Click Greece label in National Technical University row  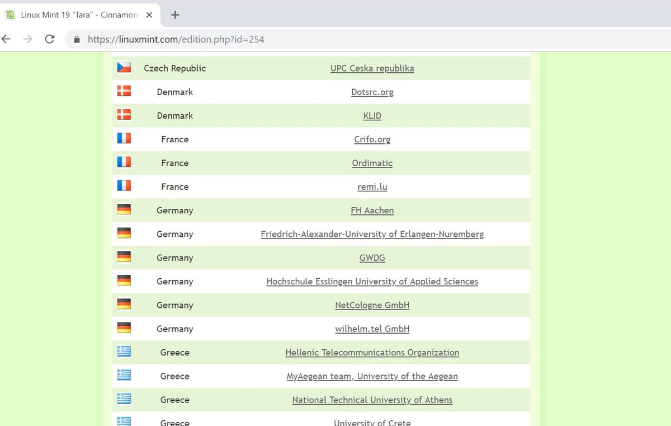pos(175,400)
